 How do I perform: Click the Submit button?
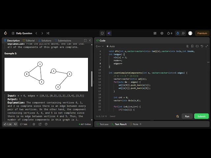click(201, 116)
